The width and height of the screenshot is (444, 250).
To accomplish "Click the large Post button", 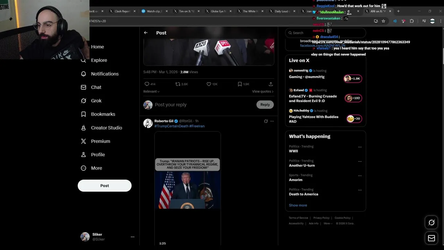I will click(104, 185).
